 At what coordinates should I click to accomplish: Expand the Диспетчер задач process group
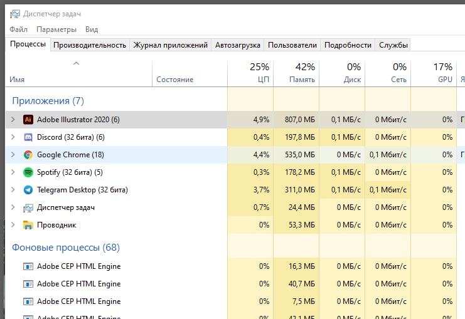[13, 207]
